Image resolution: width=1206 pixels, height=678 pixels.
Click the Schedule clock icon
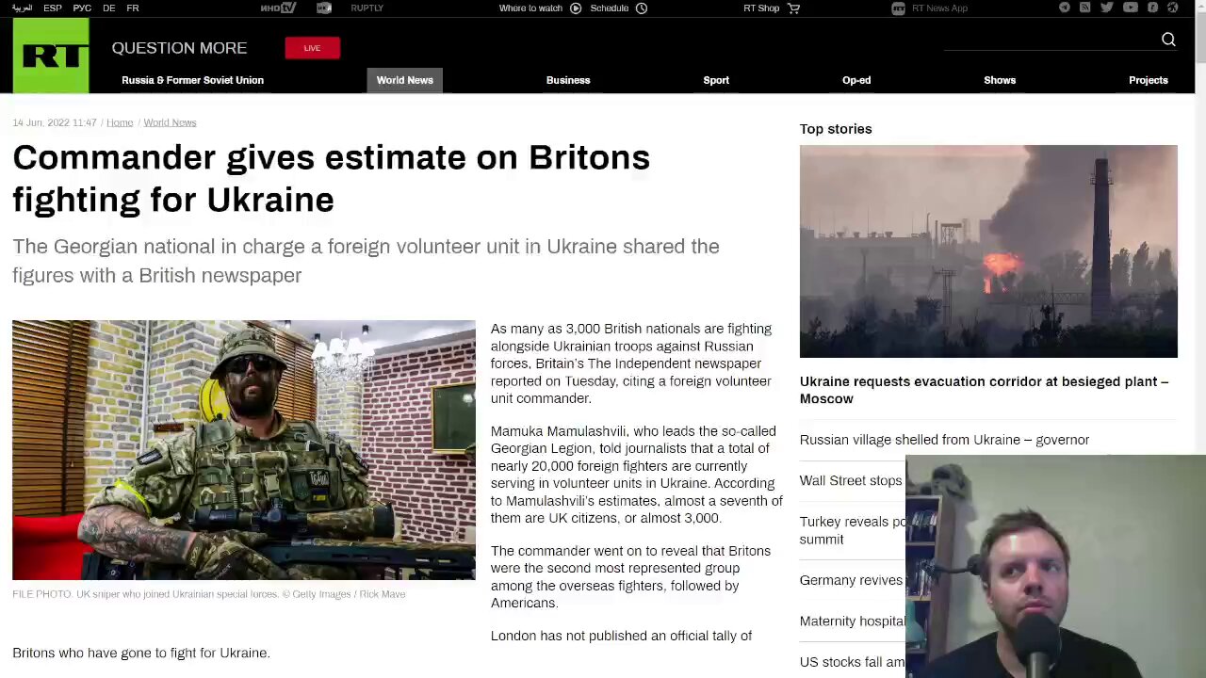(x=642, y=8)
